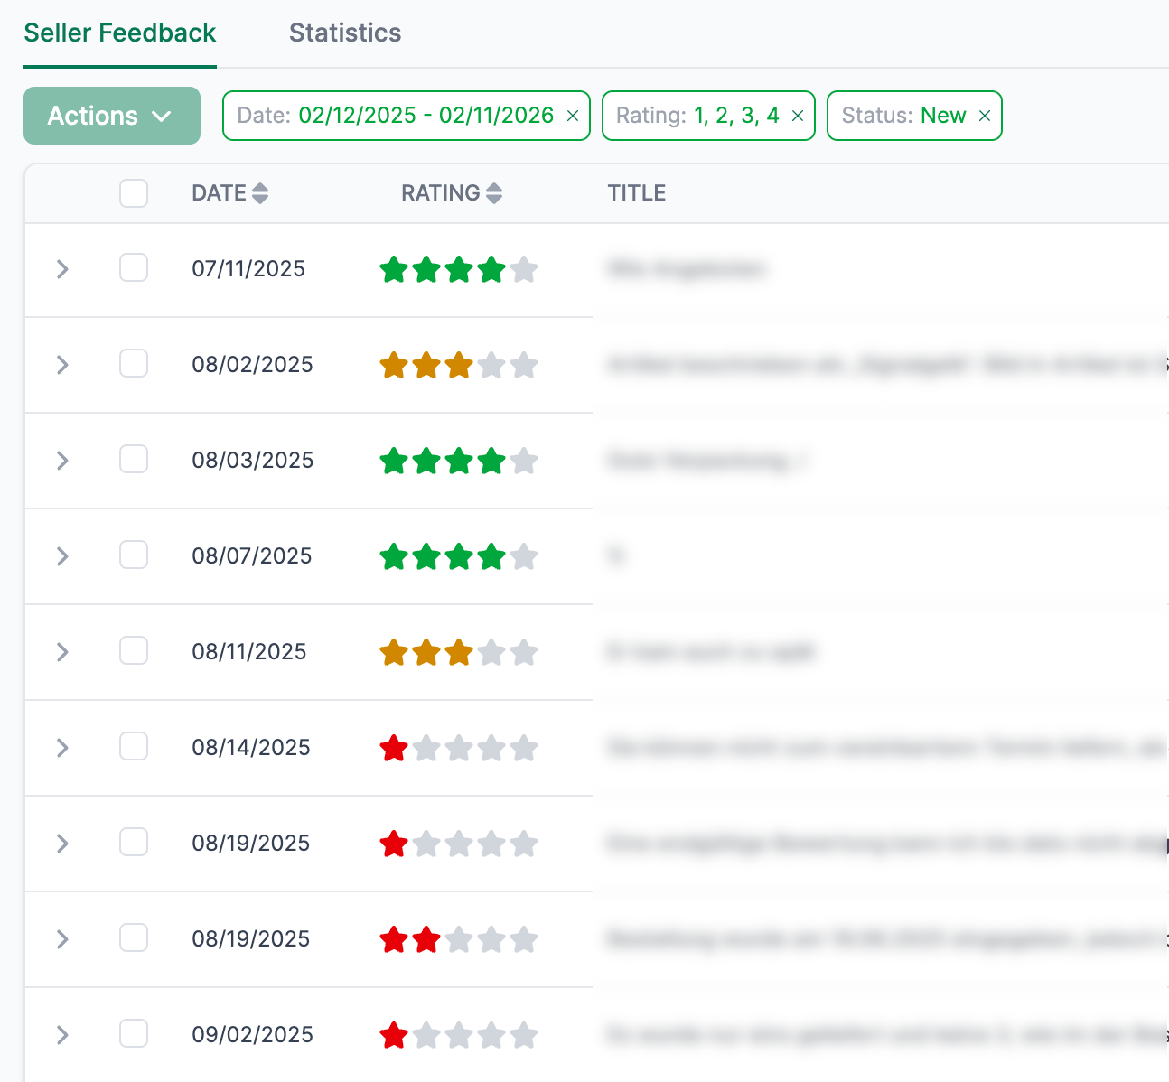Check the checkbox on the 08/14/2025 feedback row
Image resolution: width=1169 pixels, height=1082 pixels.
(x=133, y=746)
